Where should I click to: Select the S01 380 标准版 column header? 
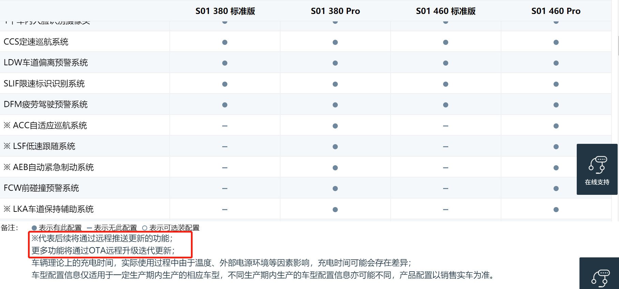tap(225, 11)
